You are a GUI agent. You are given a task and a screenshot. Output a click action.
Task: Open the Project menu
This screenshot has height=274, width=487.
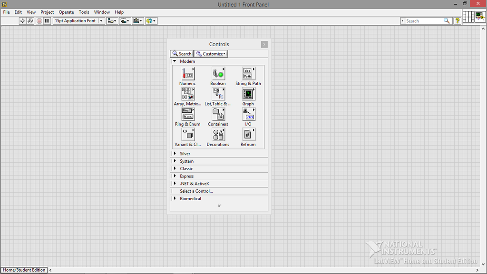[x=47, y=12]
